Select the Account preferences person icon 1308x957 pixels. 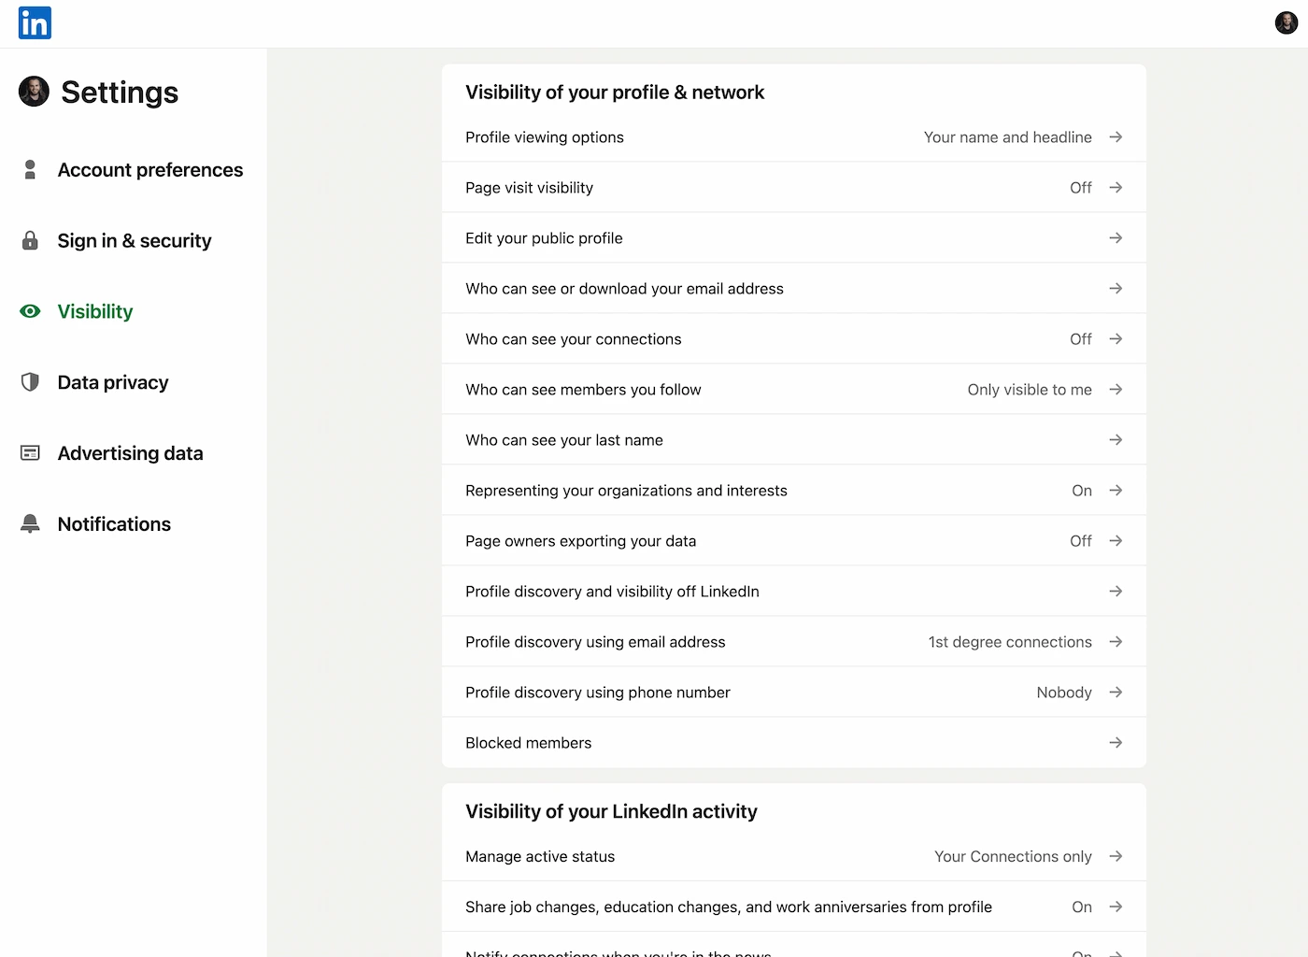click(x=30, y=169)
